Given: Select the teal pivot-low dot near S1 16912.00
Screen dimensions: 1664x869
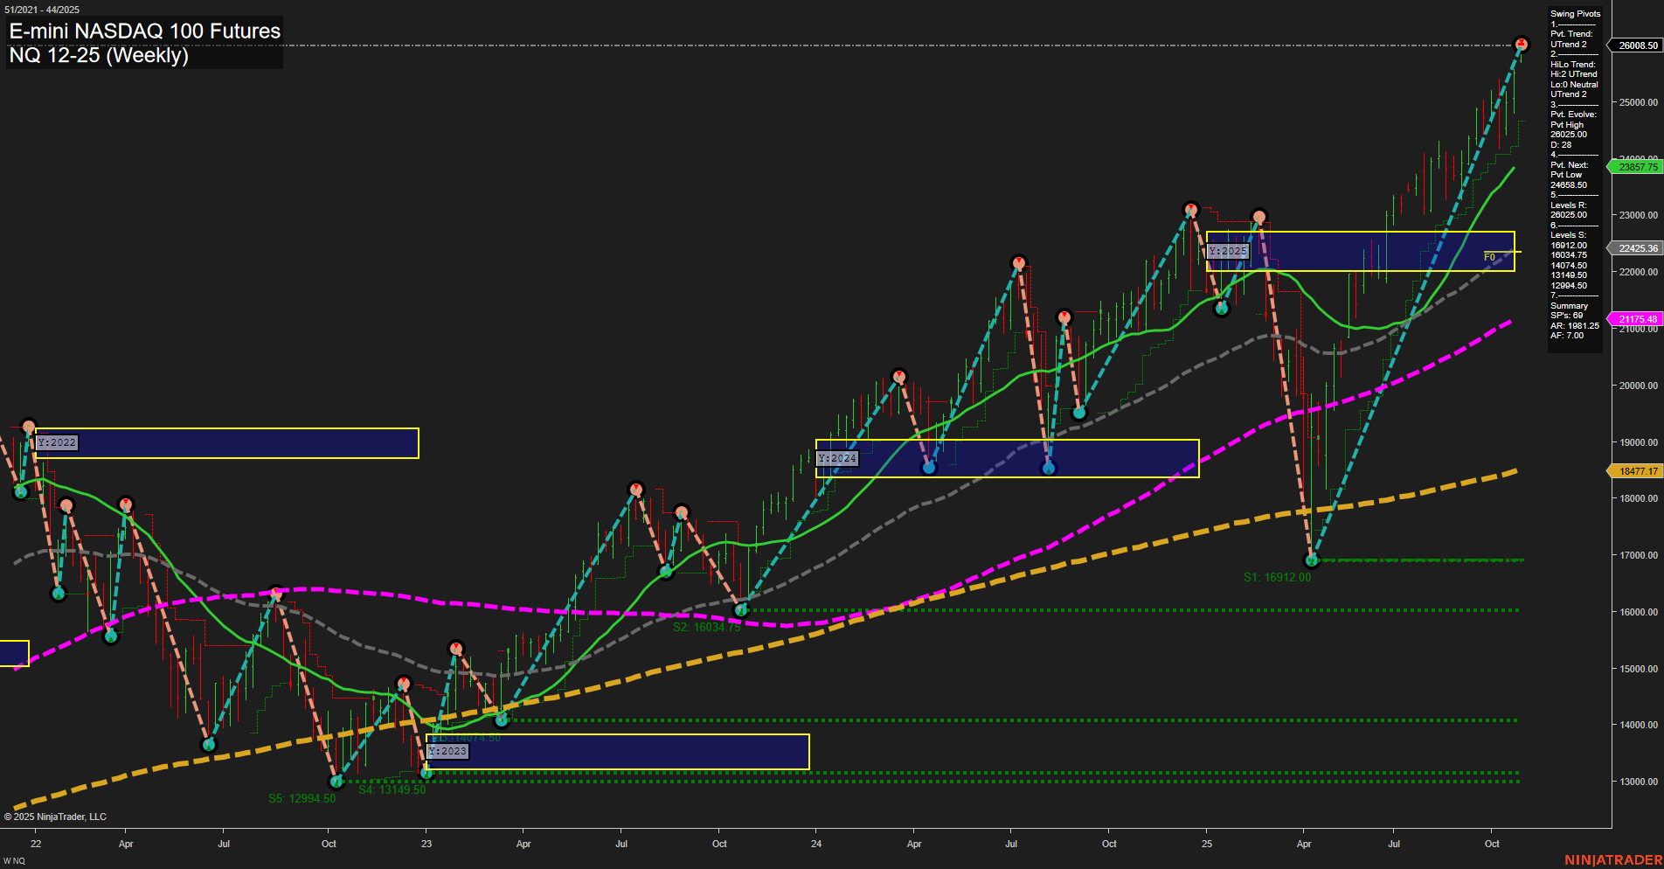Looking at the screenshot, I should click(x=1310, y=560).
